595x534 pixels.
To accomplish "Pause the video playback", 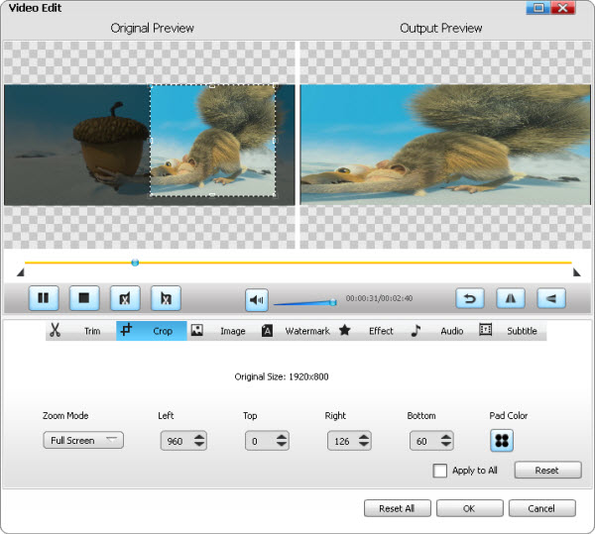I will coord(44,298).
